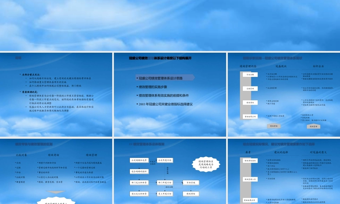Select the '员工年度目标' flowchart box
The width and height of the screenshot is (340, 204).
pyautogui.click(x=165, y=194)
